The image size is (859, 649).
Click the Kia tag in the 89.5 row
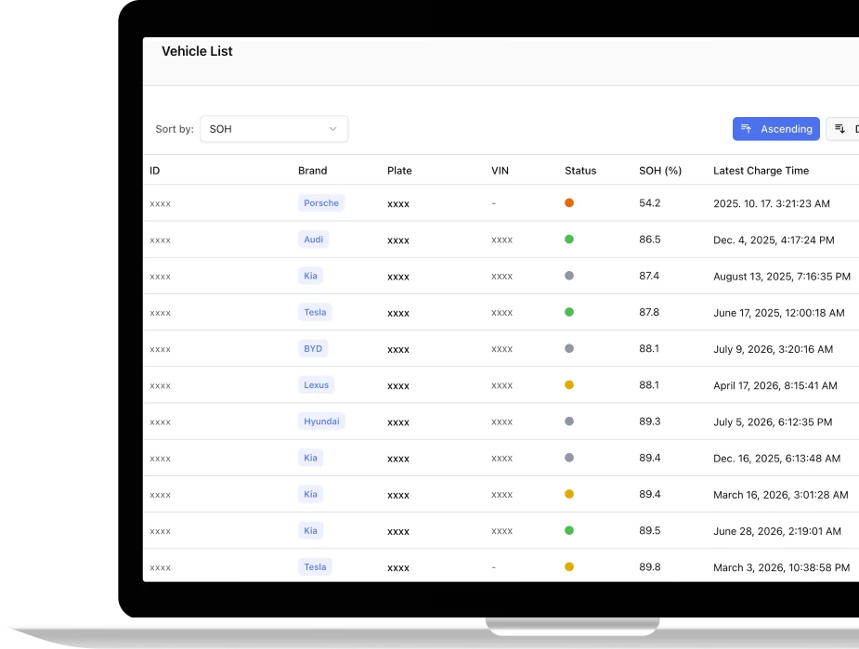click(x=310, y=531)
